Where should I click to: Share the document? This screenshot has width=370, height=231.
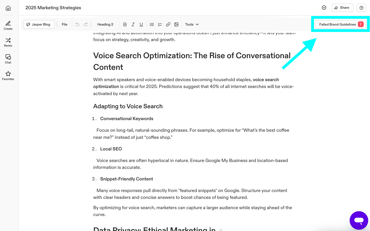pos(342,8)
